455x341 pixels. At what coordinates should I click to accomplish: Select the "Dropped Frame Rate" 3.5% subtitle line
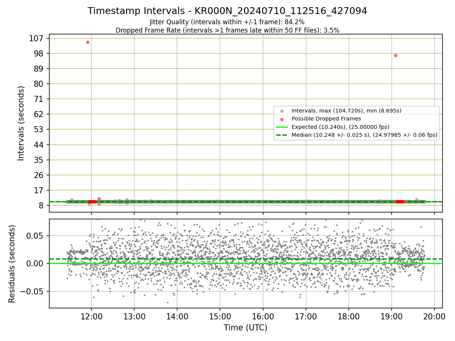227,30
